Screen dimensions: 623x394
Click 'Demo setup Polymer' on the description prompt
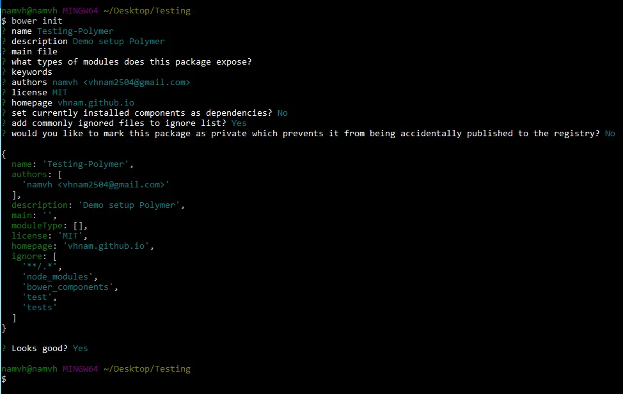pyautogui.click(x=118, y=41)
